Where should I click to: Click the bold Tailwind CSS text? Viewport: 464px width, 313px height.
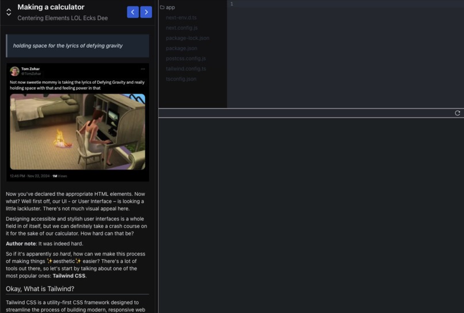[69, 276]
